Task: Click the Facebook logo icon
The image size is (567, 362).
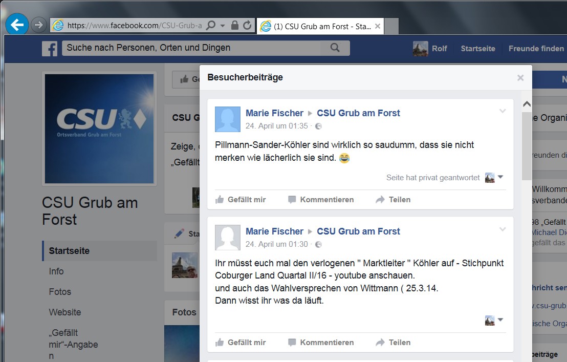Action: pos(50,49)
